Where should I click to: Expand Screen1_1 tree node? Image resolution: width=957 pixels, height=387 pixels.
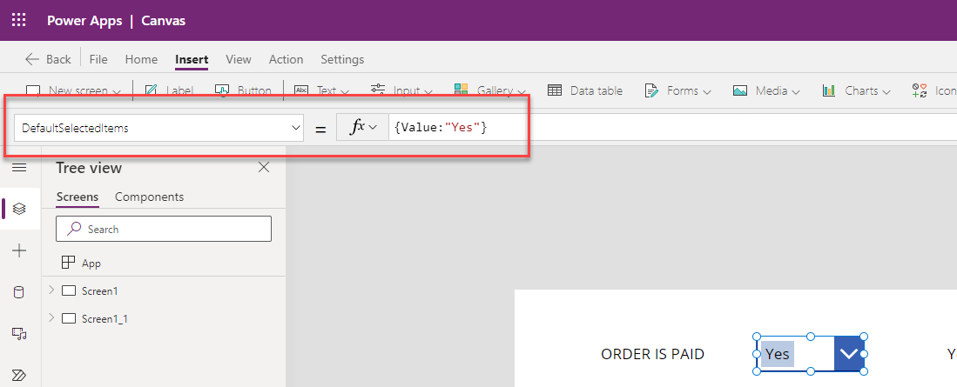point(51,318)
